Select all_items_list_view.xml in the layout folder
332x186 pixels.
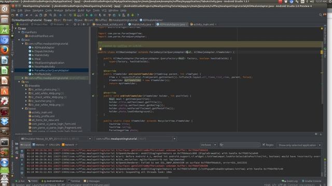tap(45, 120)
